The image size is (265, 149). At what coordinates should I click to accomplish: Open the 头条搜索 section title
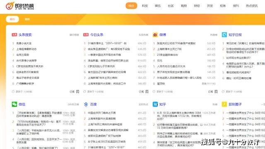tap(25, 35)
